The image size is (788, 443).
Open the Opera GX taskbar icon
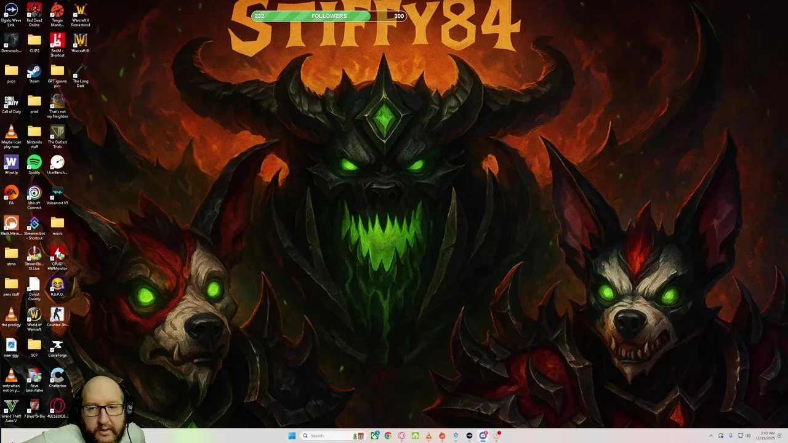point(401,436)
